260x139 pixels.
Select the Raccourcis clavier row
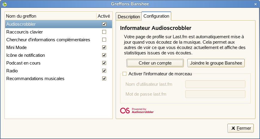click(59, 32)
